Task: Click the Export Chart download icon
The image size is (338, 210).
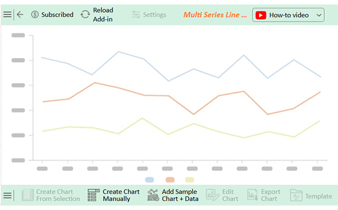Action: 252,195
